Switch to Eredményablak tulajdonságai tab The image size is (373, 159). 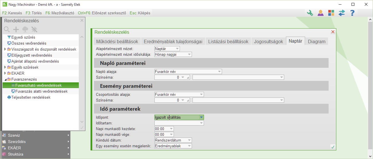click(x=173, y=41)
